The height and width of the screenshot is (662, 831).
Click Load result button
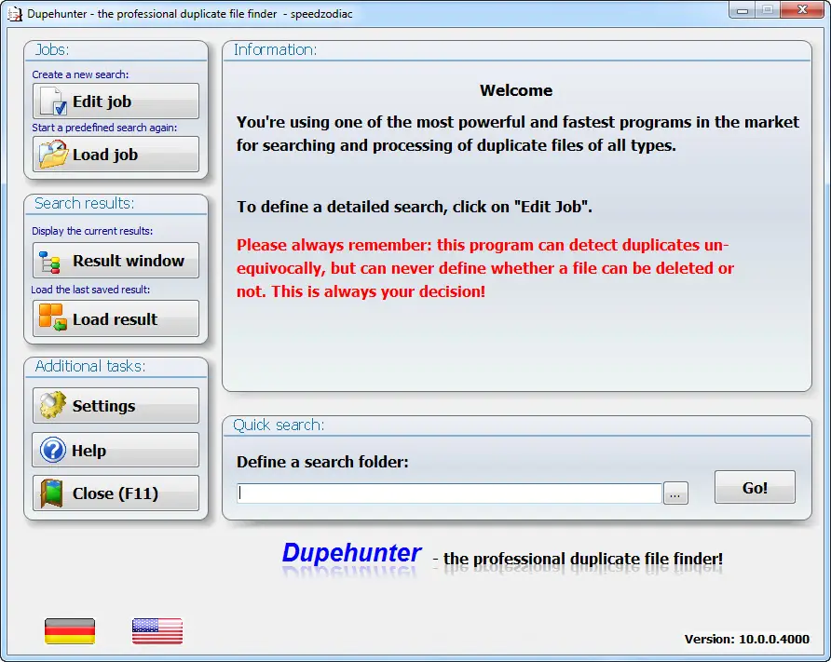click(116, 318)
